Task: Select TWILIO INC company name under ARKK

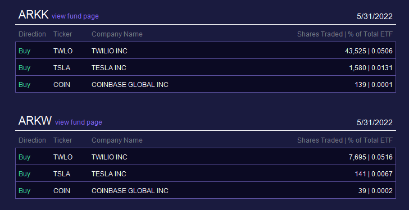Action: coord(110,51)
